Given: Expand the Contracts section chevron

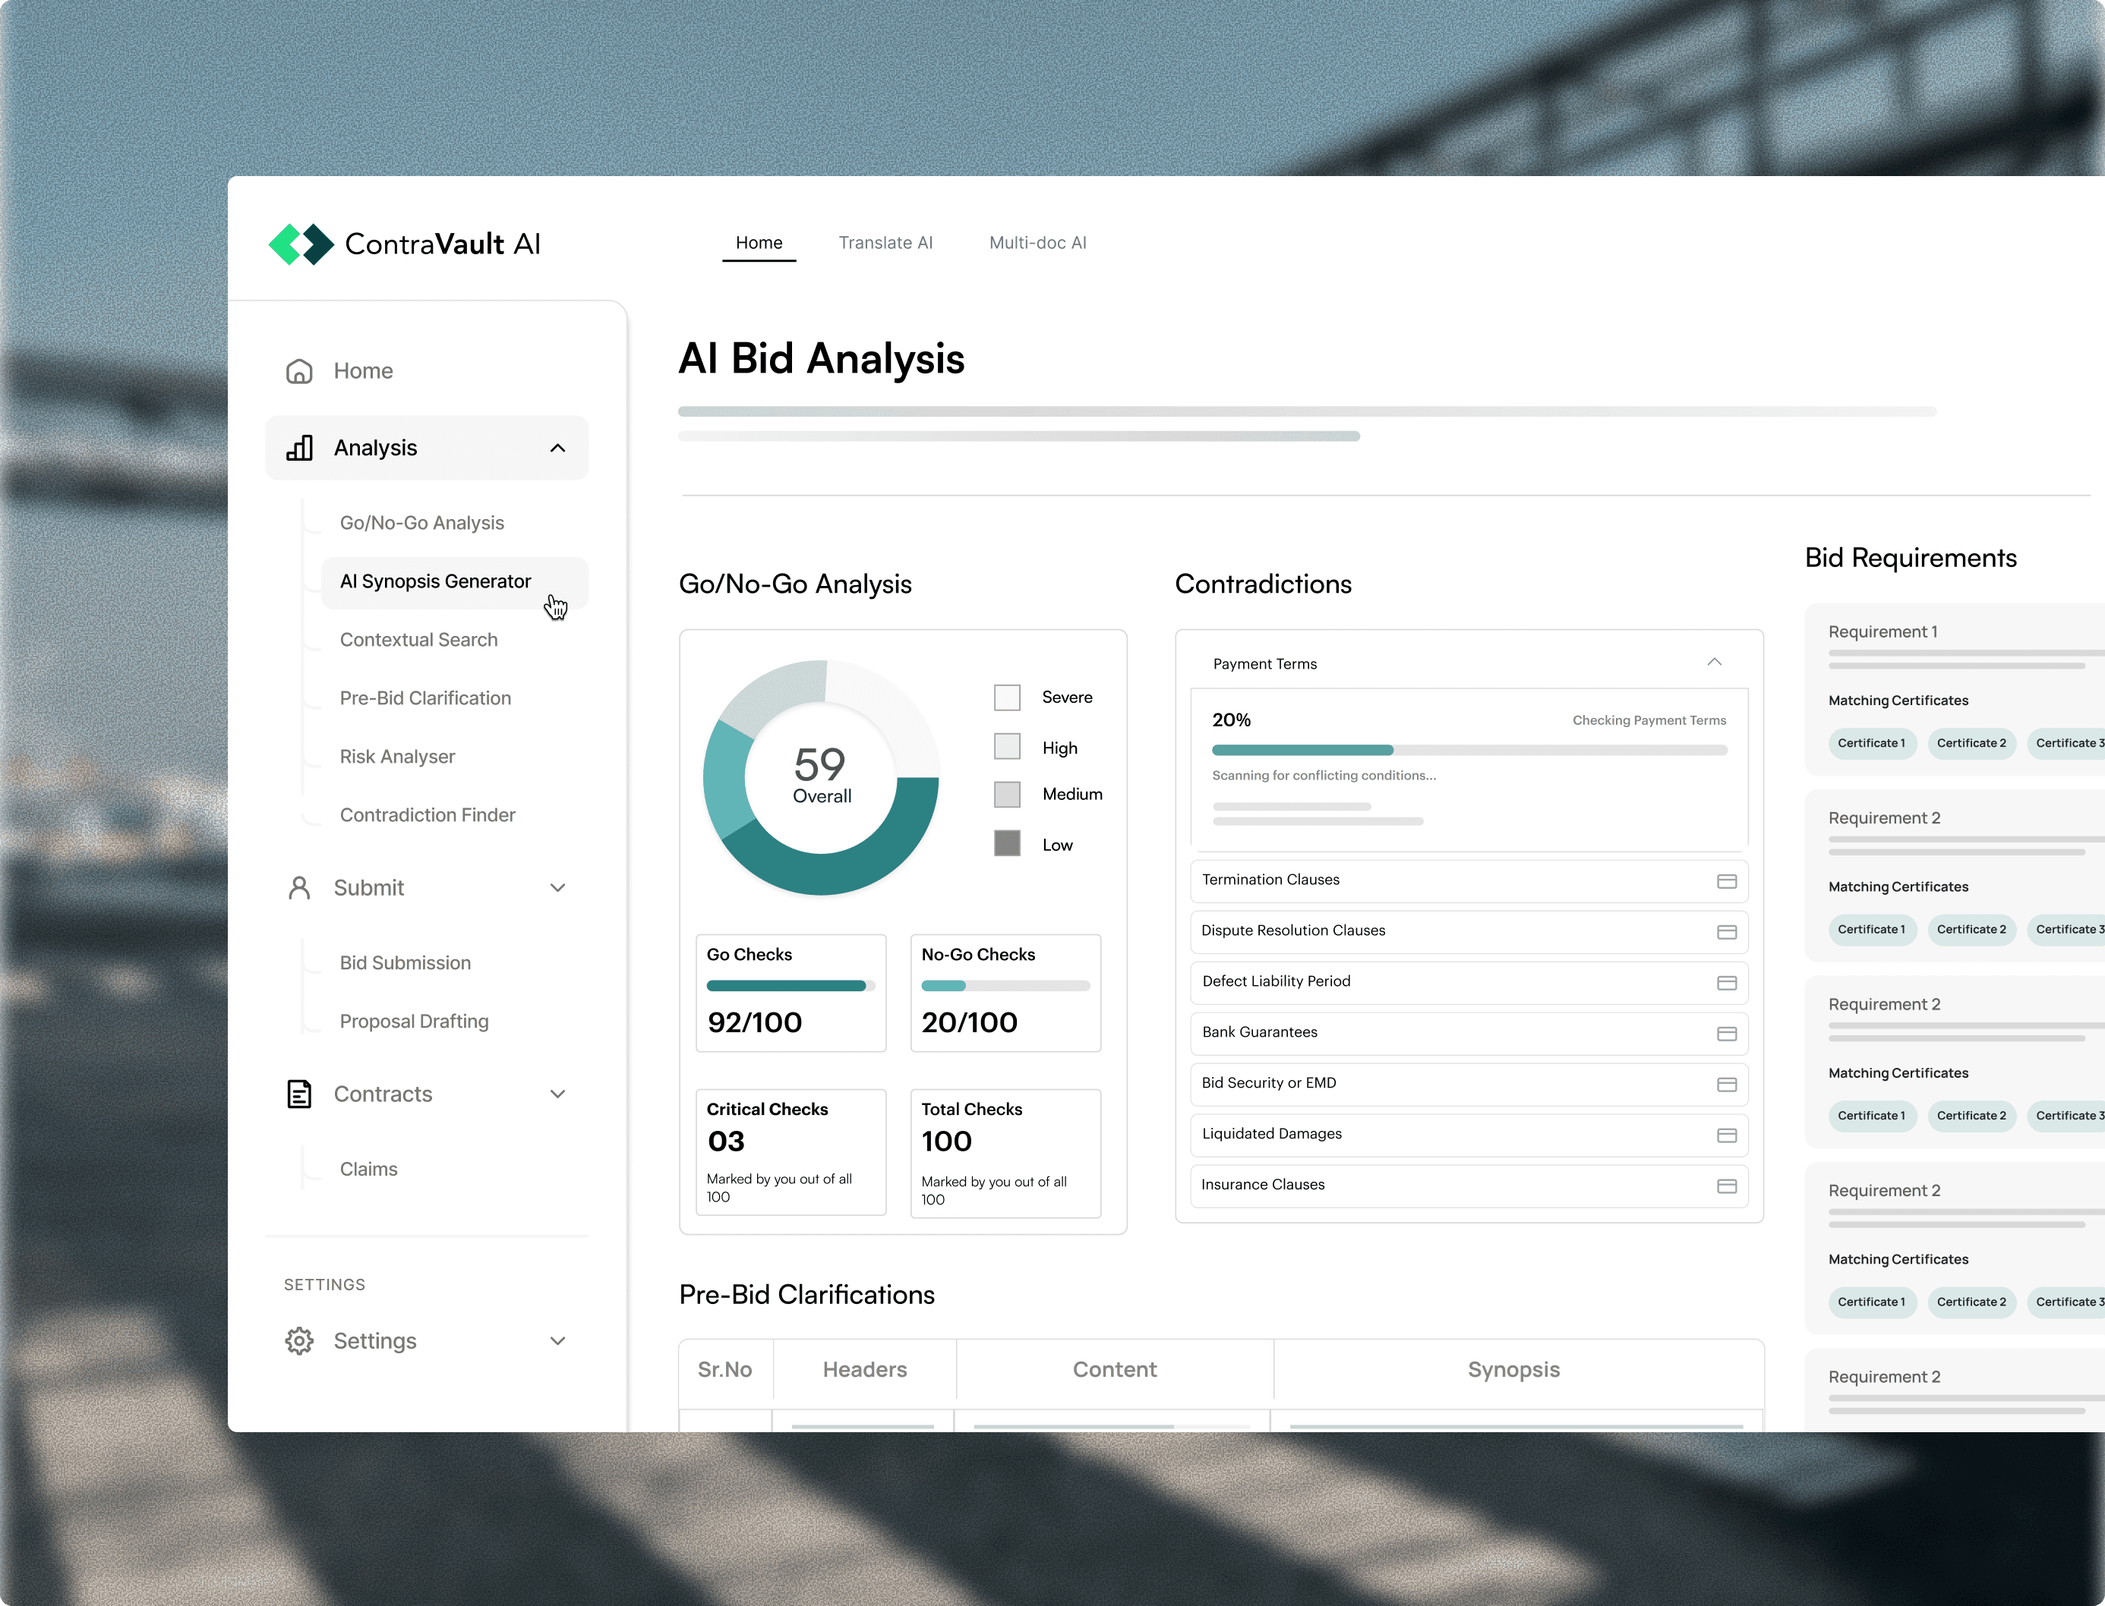Looking at the screenshot, I should (557, 1094).
